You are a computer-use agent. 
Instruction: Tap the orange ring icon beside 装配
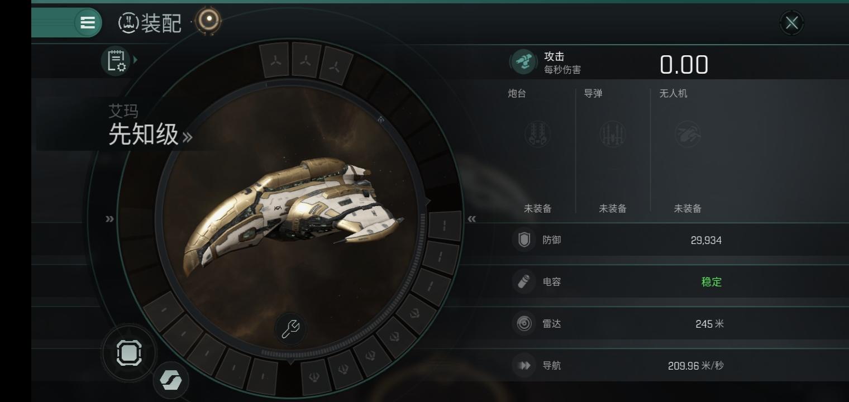(208, 21)
